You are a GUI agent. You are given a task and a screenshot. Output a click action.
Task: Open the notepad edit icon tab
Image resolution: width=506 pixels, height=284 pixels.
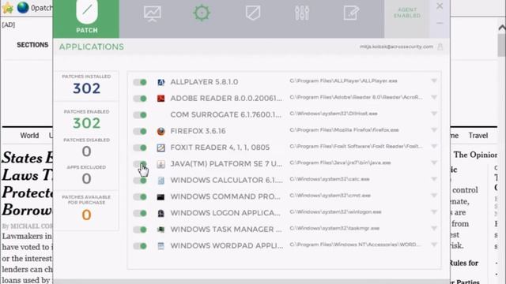coord(351,13)
